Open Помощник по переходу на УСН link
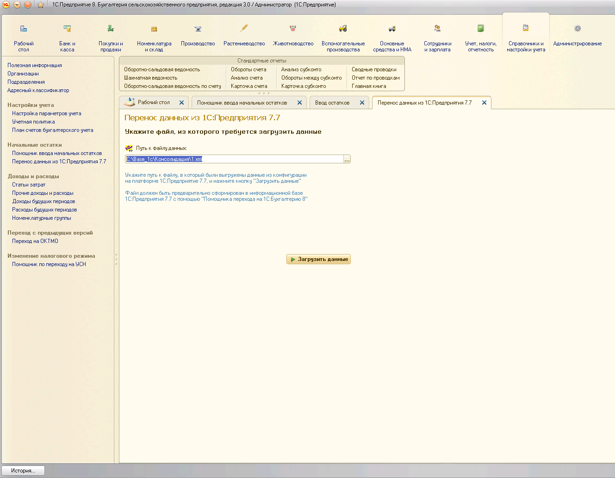Viewport: 615px width, 478px height. [49, 264]
